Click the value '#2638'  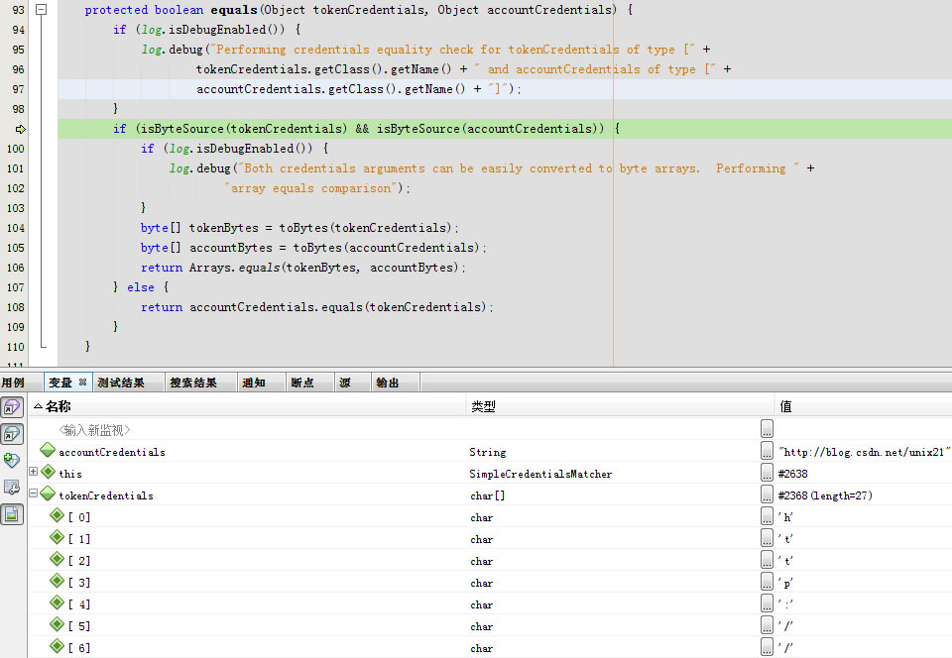click(793, 475)
